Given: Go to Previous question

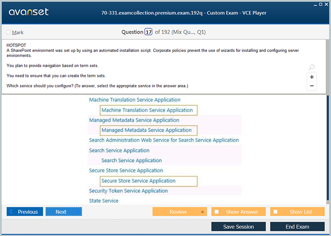Looking at the screenshot, I should 25,212.
